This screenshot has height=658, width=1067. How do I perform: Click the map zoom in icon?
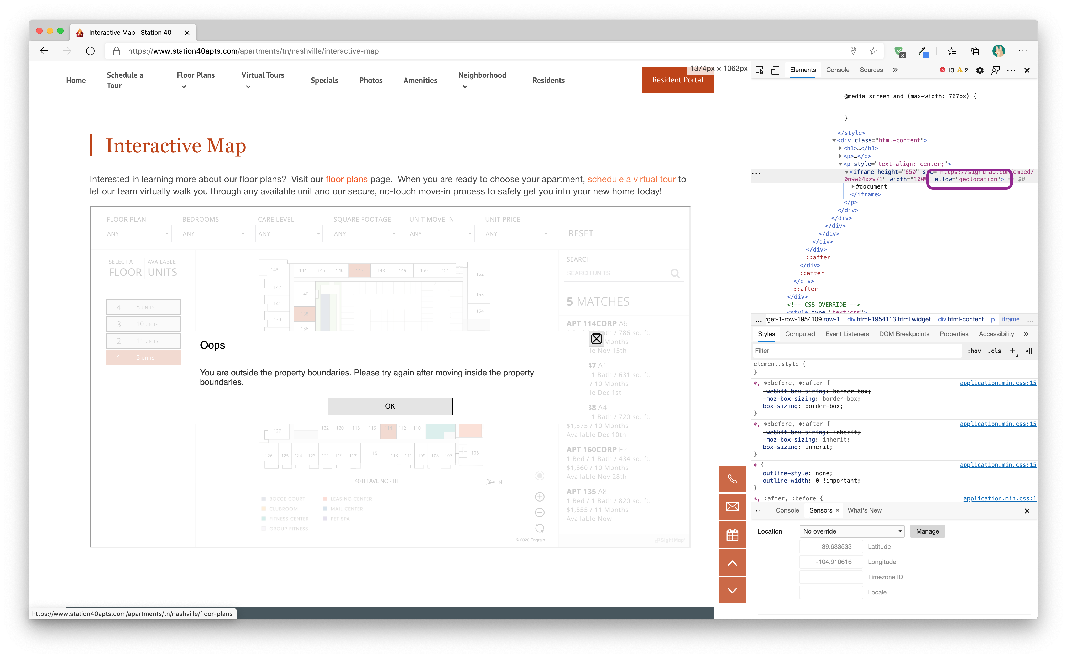(540, 497)
